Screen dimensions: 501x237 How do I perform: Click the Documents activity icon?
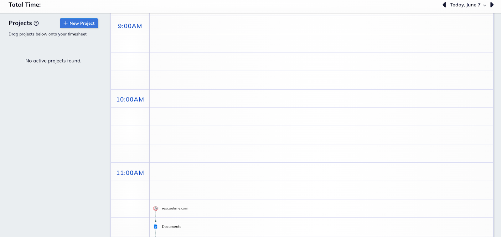[x=156, y=227]
